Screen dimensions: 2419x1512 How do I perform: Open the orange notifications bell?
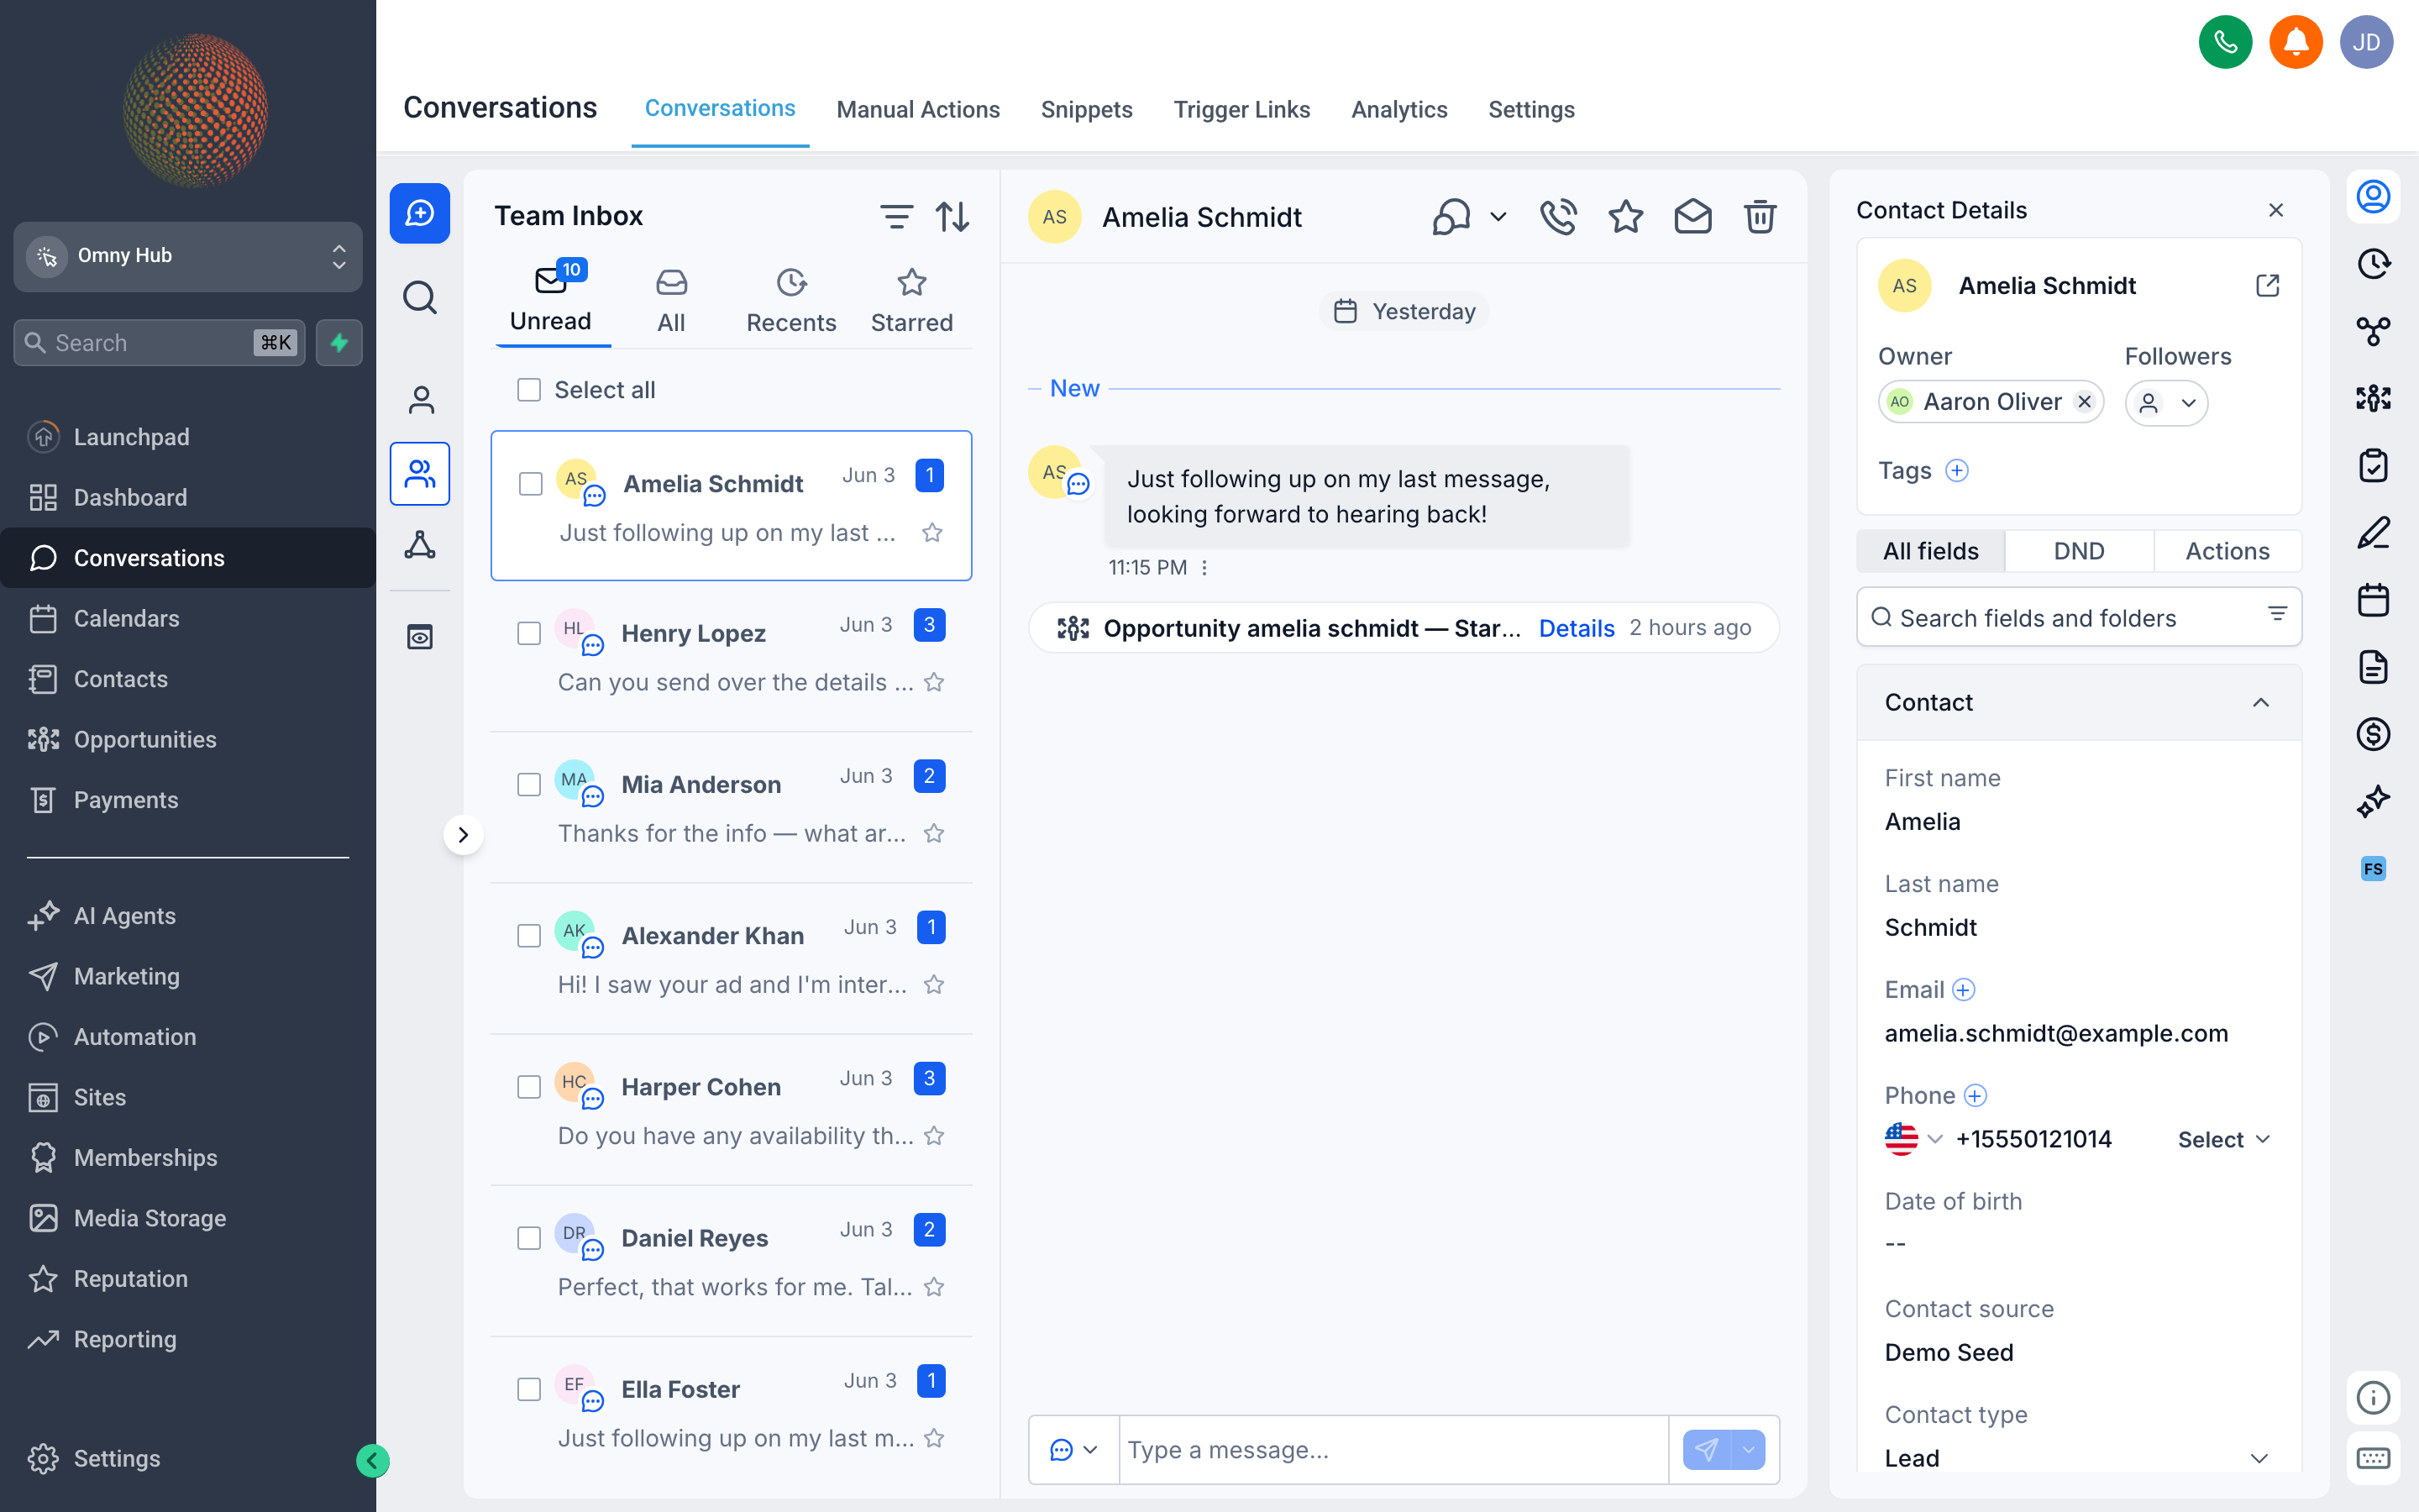coord(2295,42)
